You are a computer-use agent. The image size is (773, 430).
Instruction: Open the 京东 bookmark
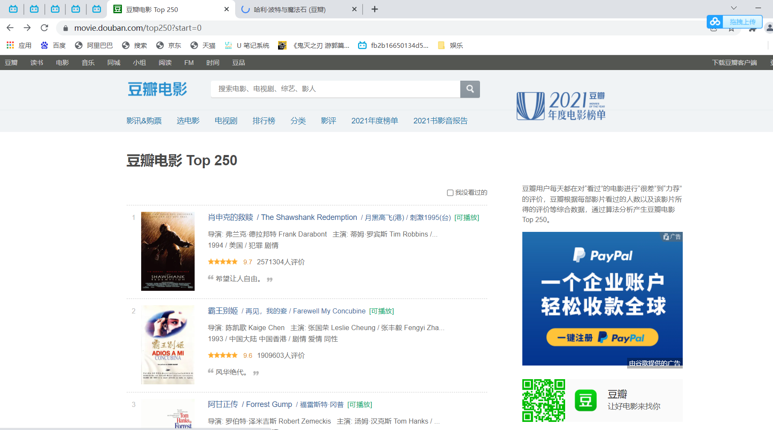169,45
